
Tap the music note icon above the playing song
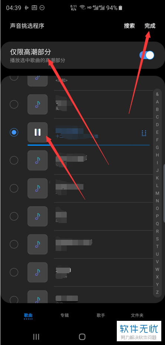(x=37, y=104)
